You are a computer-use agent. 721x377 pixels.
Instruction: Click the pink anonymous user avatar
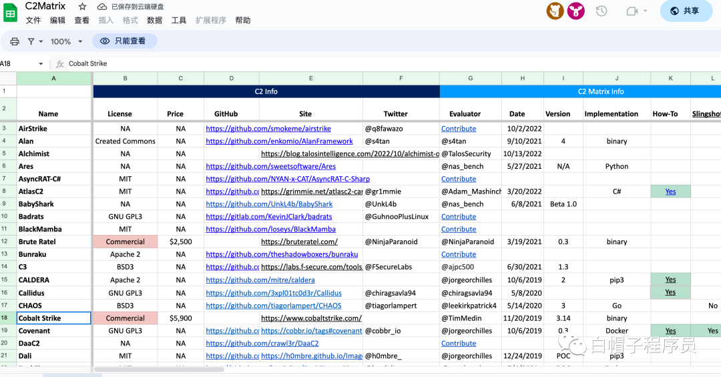(x=575, y=11)
